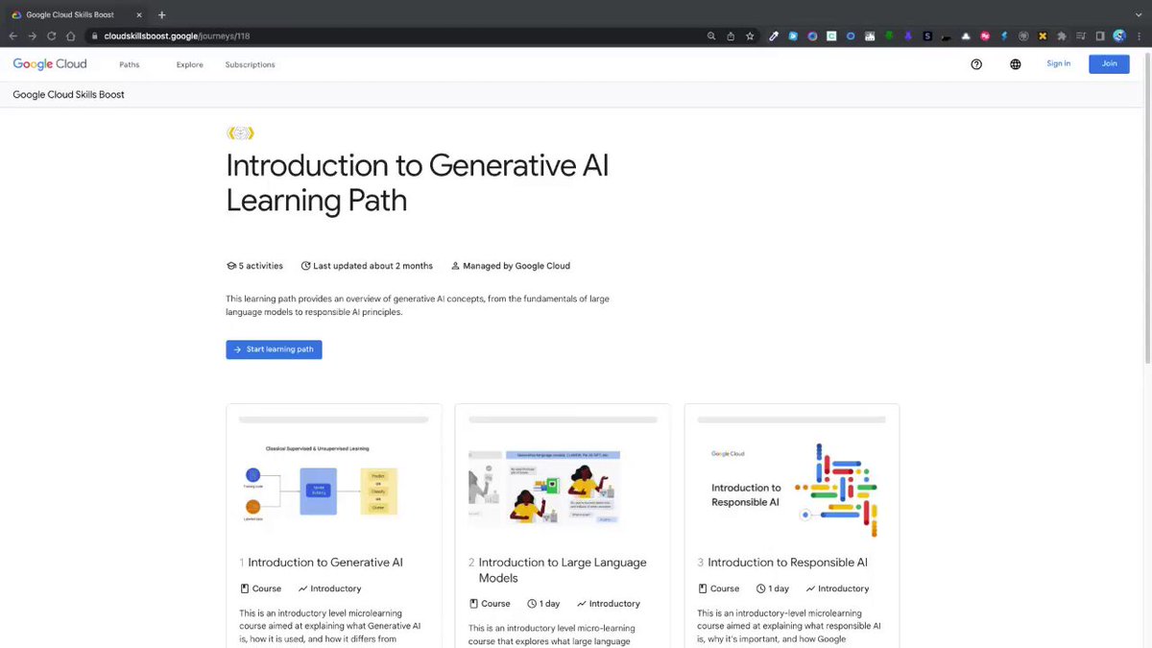This screenshot has height=648, width=1152.
Task: Reload the page with the refresh icon
Action: pyautogui.click(x=51, y=36)
